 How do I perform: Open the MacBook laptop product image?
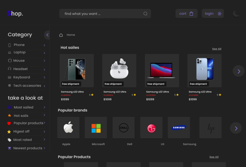(x=162, y=70)
